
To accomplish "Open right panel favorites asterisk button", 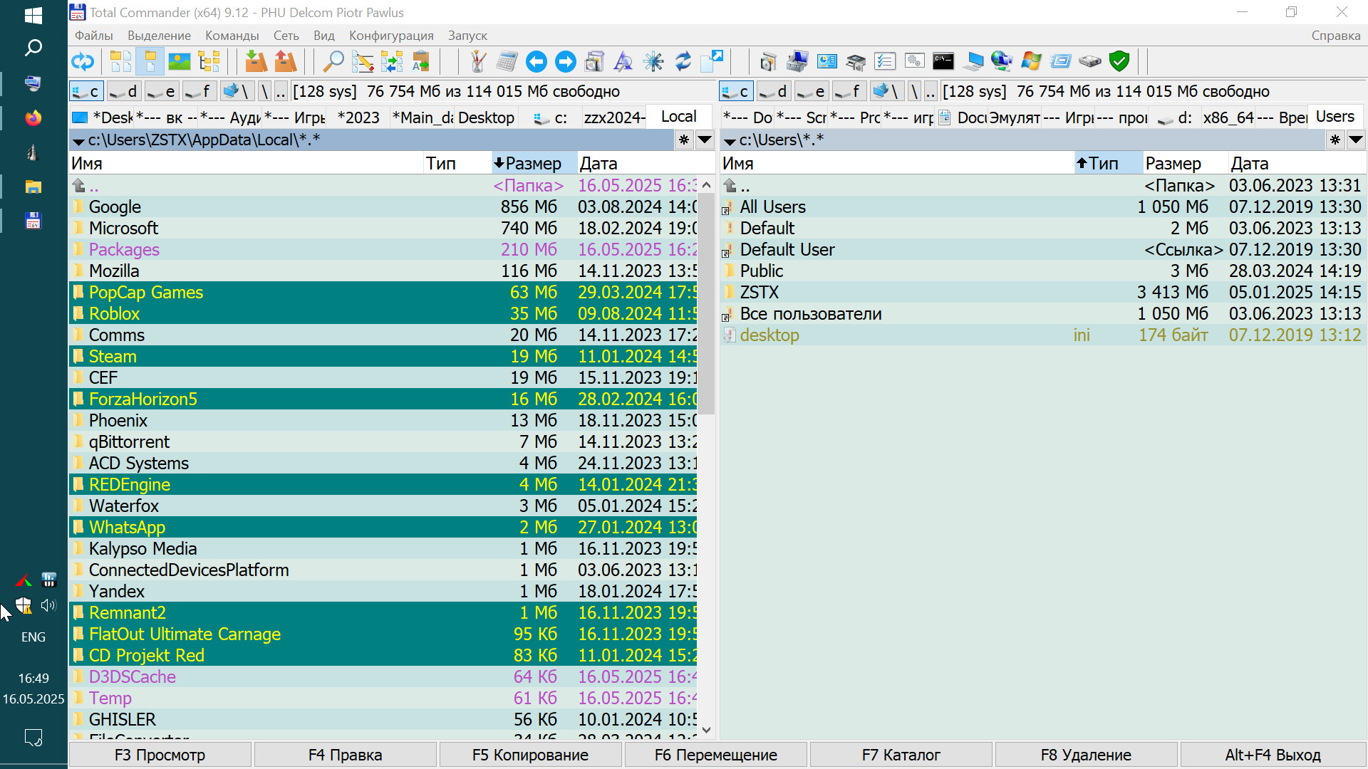I will pyautogui.click(x=1335, y=140).
